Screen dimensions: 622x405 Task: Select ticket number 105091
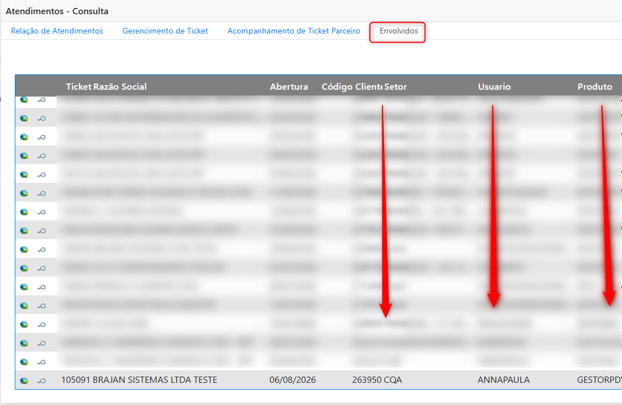pos(76,380)
